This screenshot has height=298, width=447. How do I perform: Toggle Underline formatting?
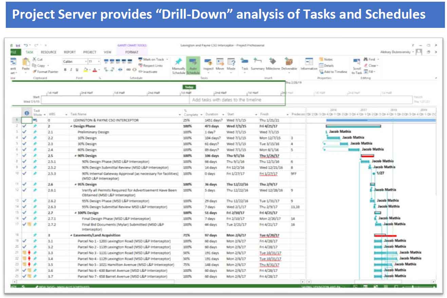point(77,70)
